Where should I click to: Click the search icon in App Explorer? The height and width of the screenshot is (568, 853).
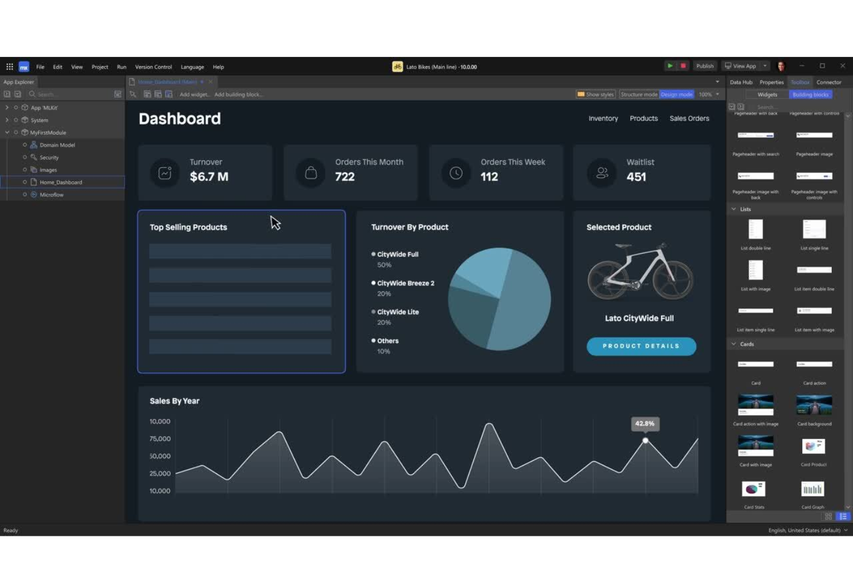point(32,94)
